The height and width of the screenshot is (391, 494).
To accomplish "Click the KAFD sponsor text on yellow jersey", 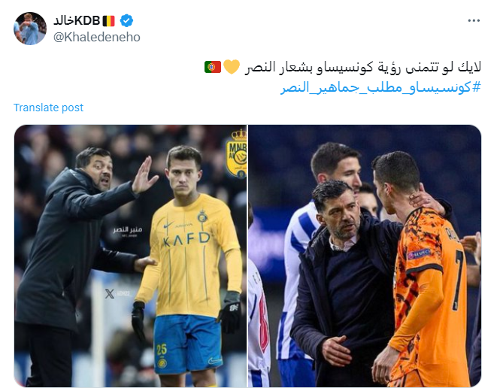I will tap(186, 239).
